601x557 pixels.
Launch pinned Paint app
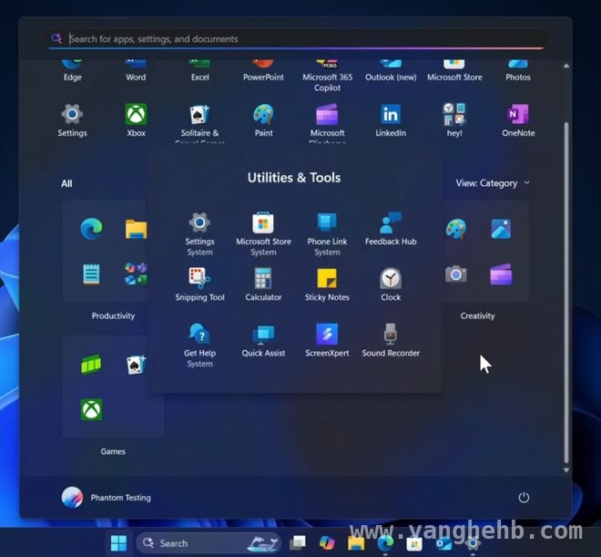click(263, 120)
